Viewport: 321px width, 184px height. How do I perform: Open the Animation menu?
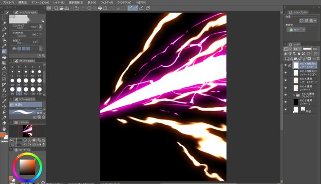coord(40,2)
